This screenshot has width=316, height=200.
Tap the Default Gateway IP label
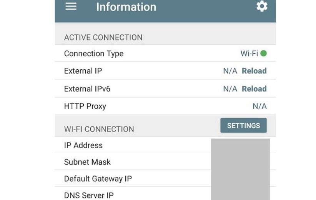pos(98,179)
